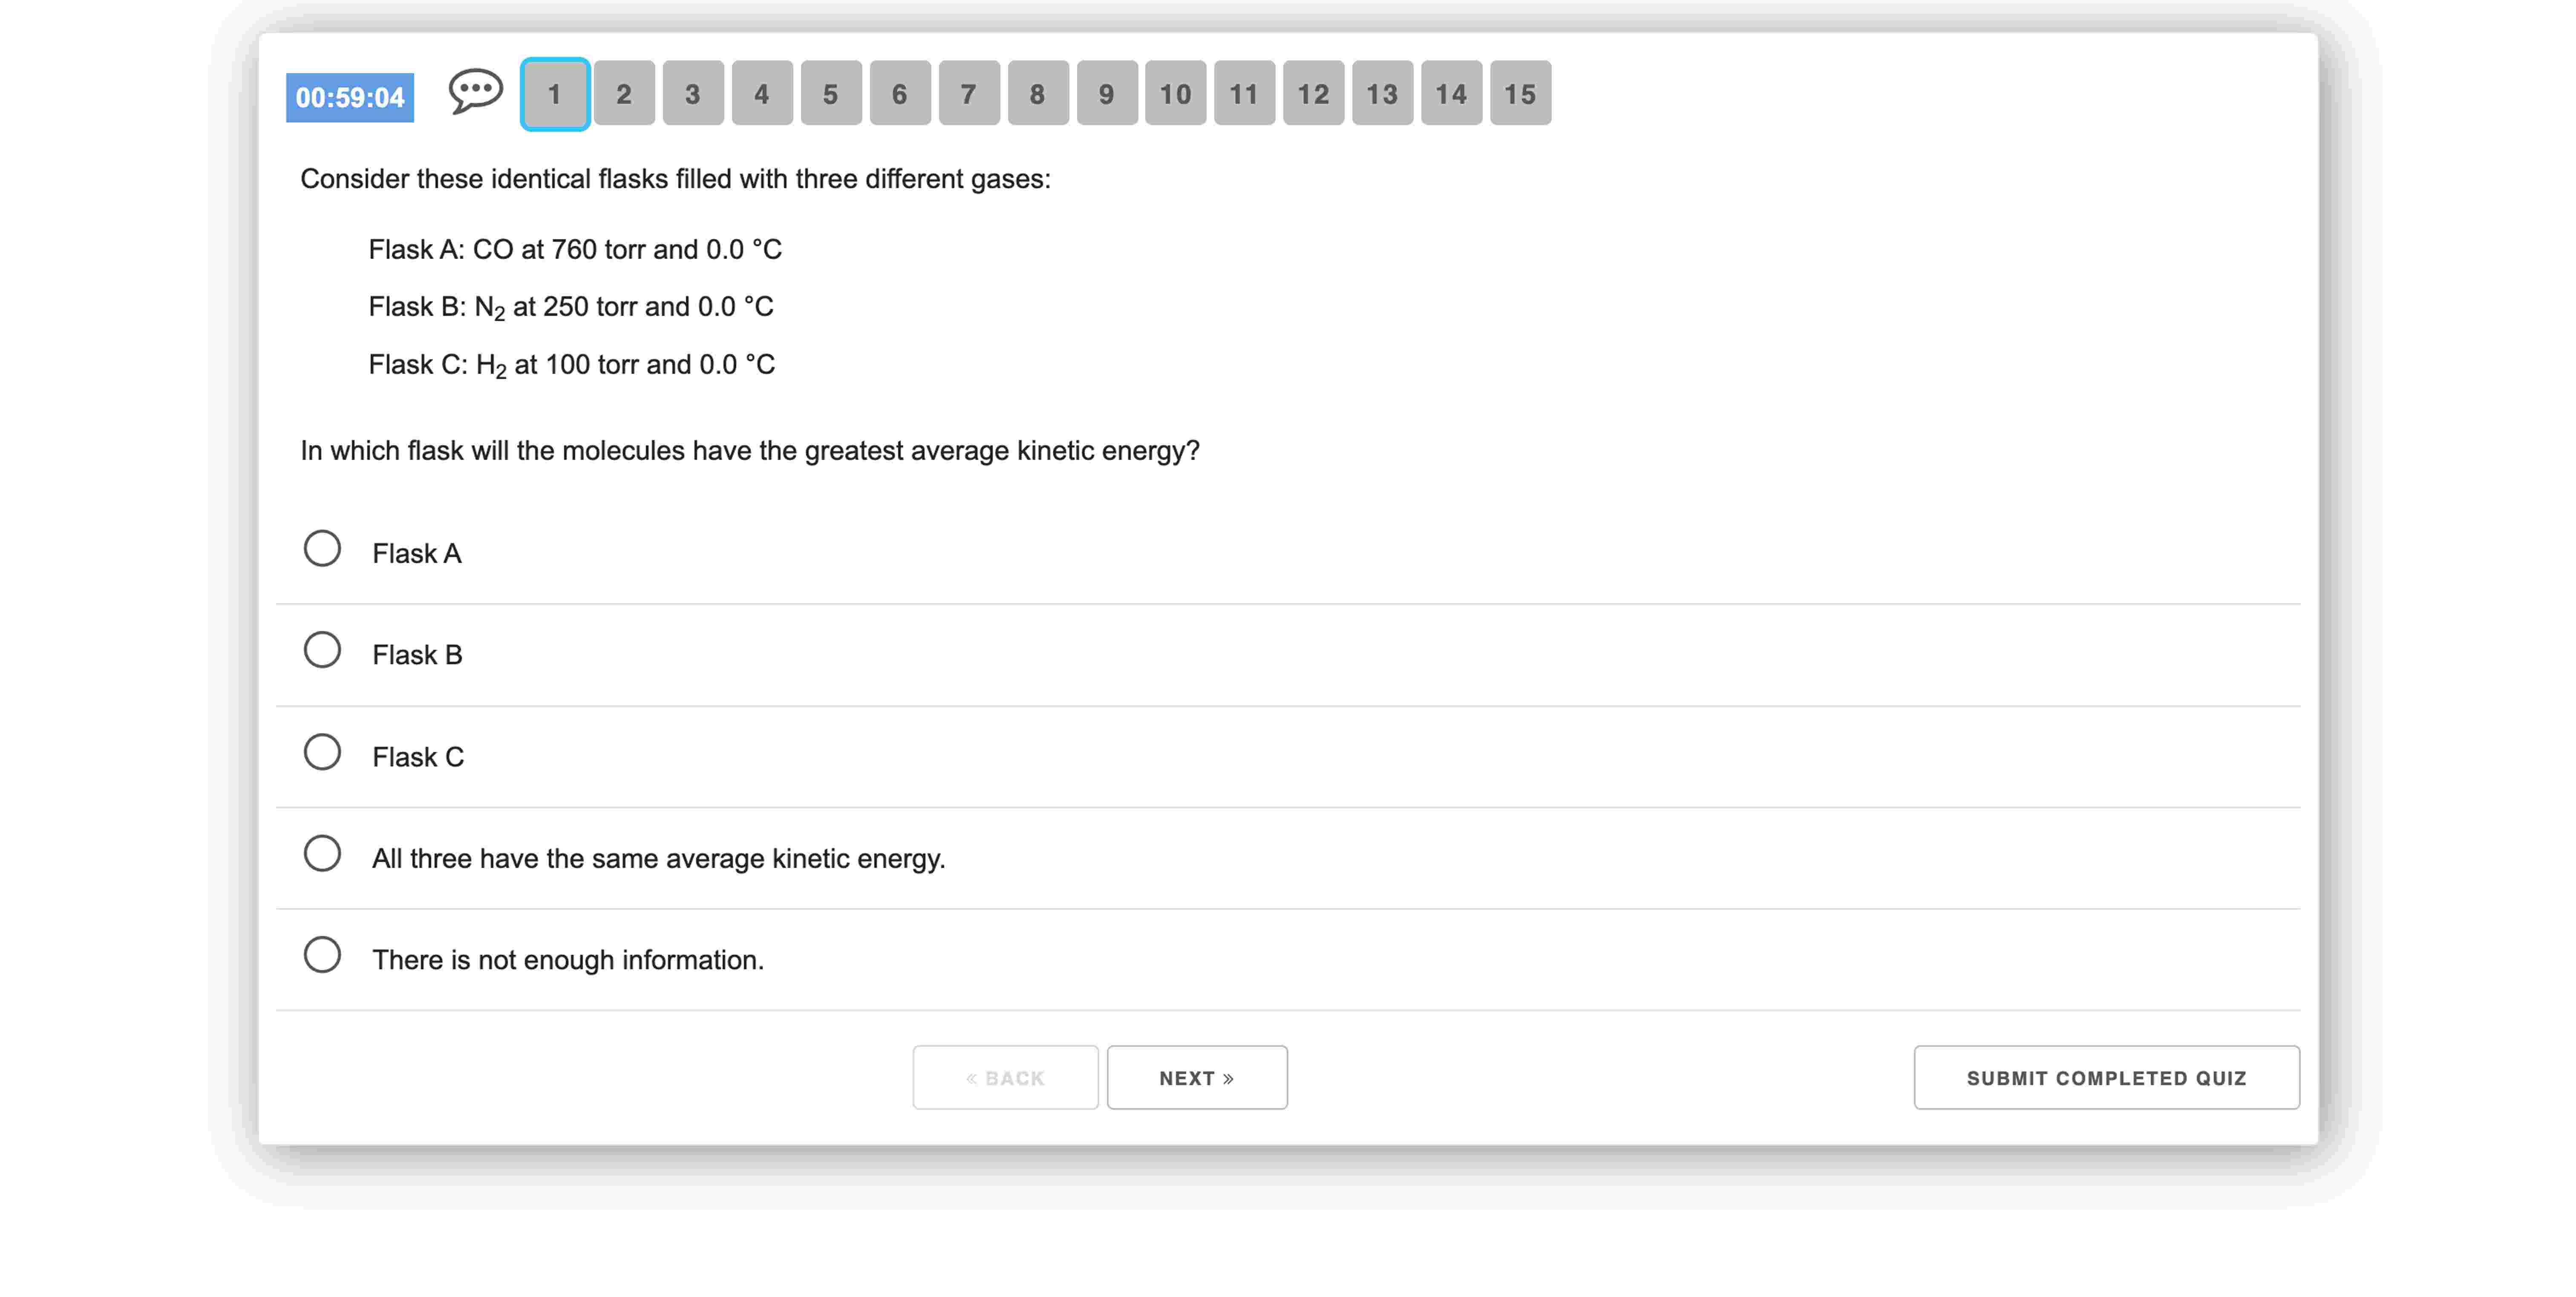Screen dimensions: 2576x1297
Task: Jump to question 2
Action: 624,94
